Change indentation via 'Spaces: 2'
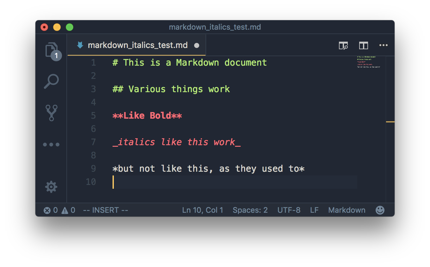 pyautogui.click(x=250, y=210)
